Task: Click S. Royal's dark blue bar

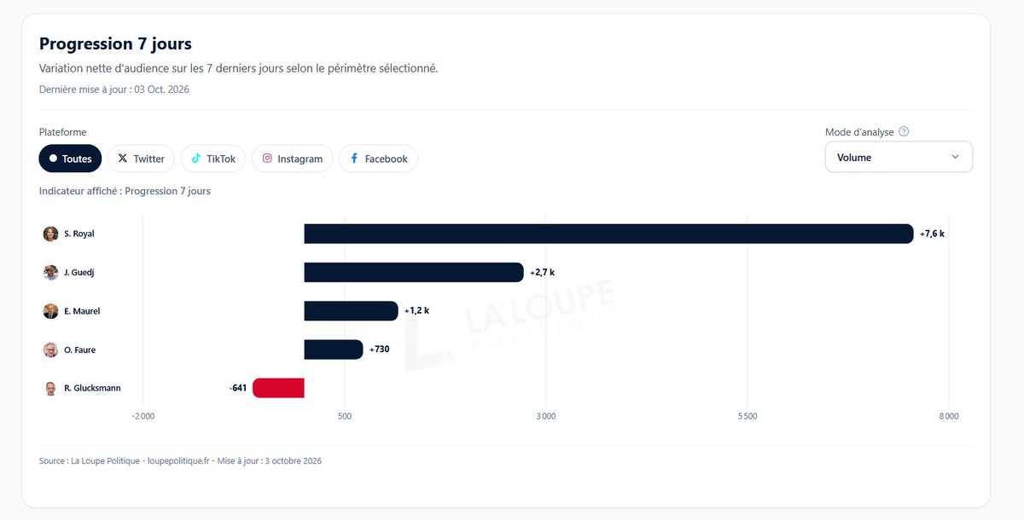Action: pyautogui.click(x=609, y=234)
